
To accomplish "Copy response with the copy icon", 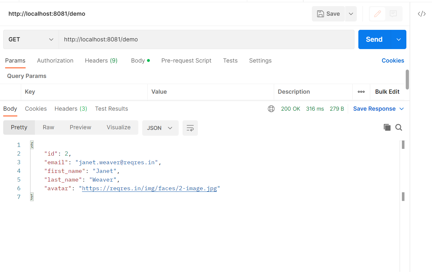I will (387, 127).
